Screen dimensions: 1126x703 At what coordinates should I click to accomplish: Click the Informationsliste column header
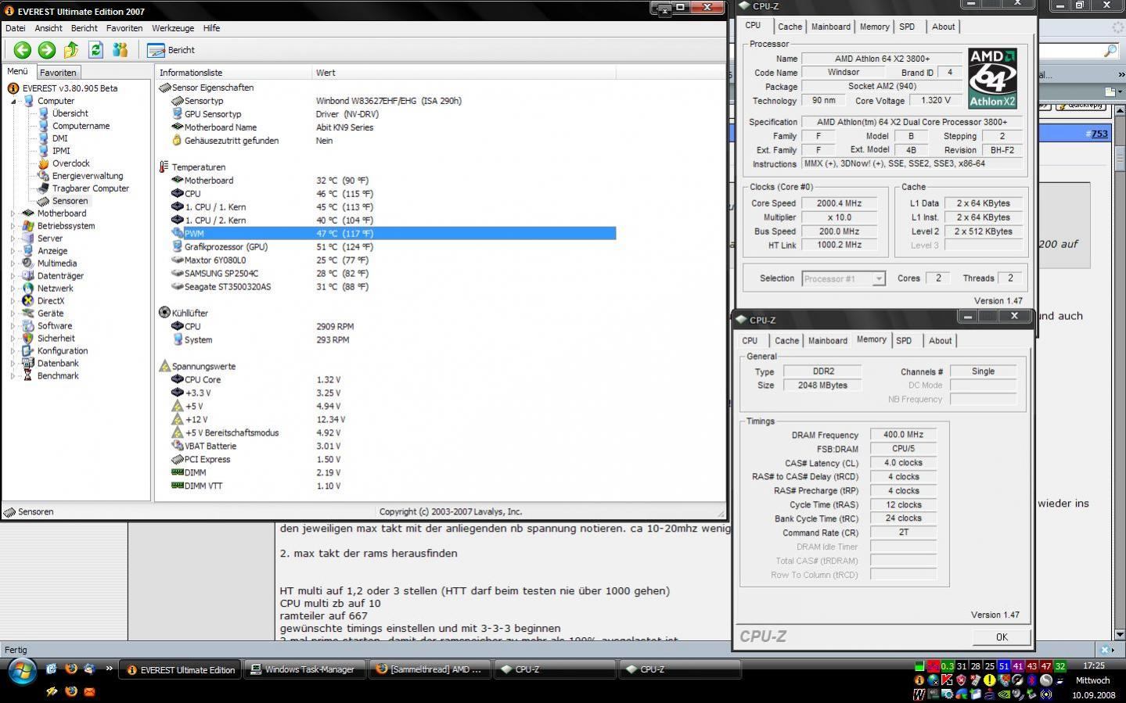coord(233,73)
